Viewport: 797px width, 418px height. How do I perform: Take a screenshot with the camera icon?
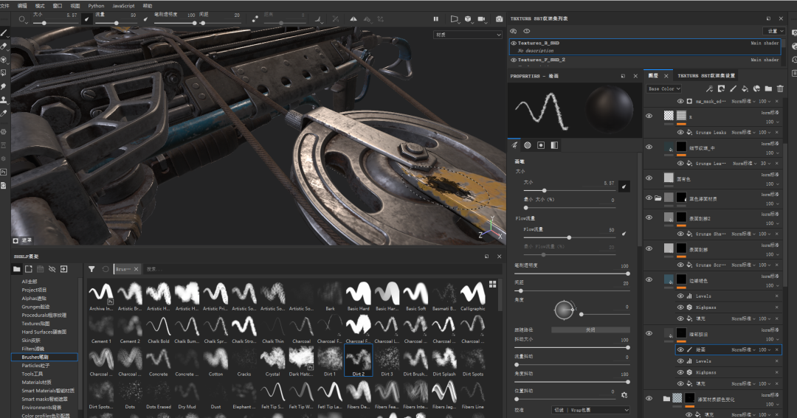point(499,18)
